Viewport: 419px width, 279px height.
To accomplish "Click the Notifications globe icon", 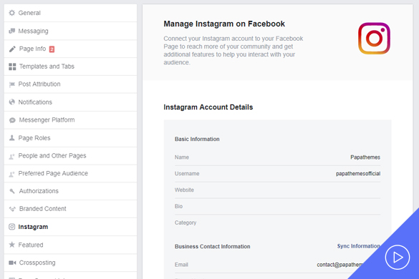I will coord(11,102).
